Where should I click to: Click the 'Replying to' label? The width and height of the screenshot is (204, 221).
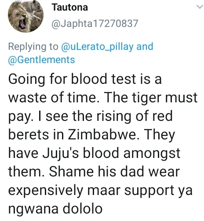tap(33, 47)
